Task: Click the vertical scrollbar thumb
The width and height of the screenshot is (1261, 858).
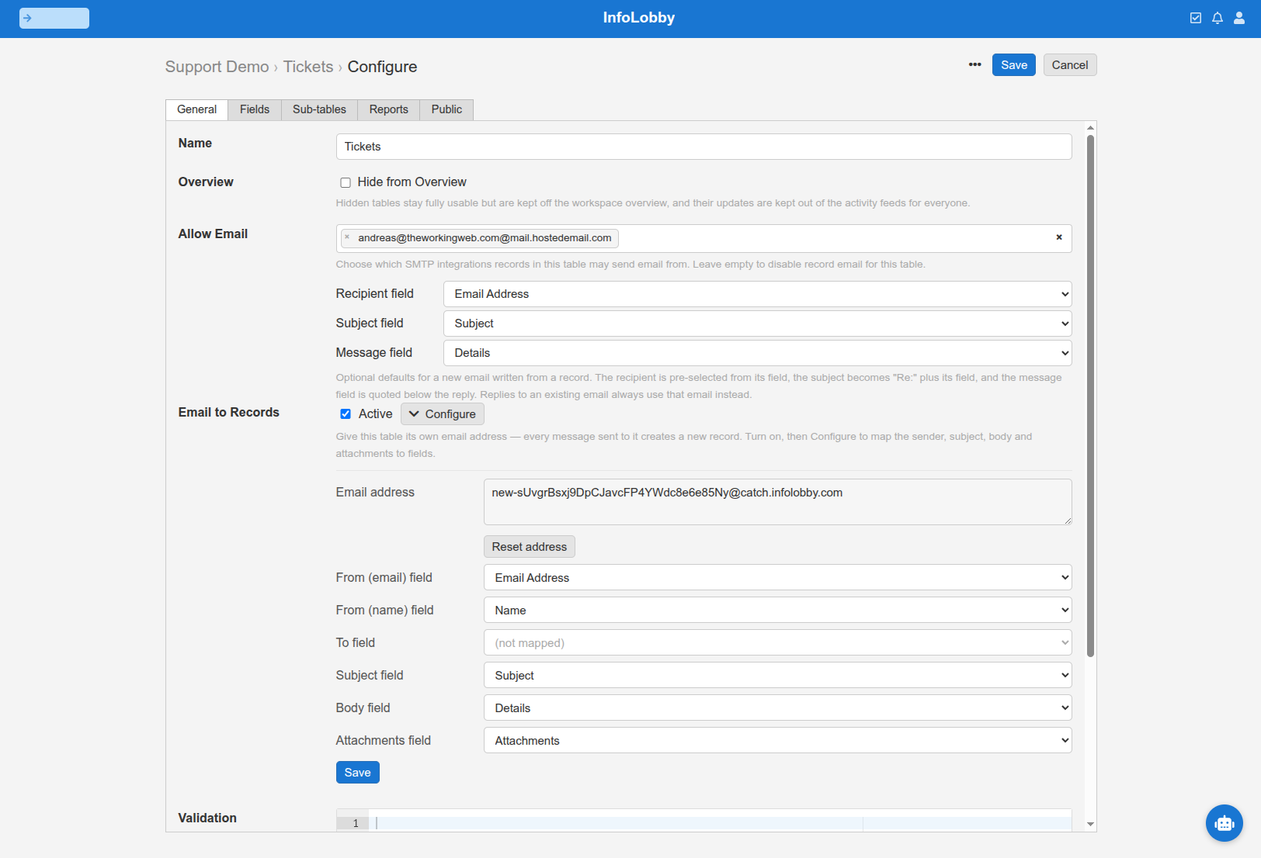Action: pyautogui.click(x=1090, y=396)
